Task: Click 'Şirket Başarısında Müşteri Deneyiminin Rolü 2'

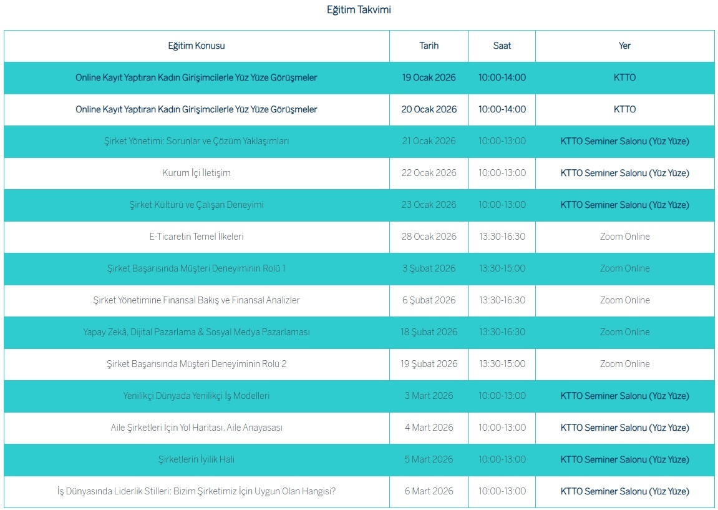Action: [196, 364]
